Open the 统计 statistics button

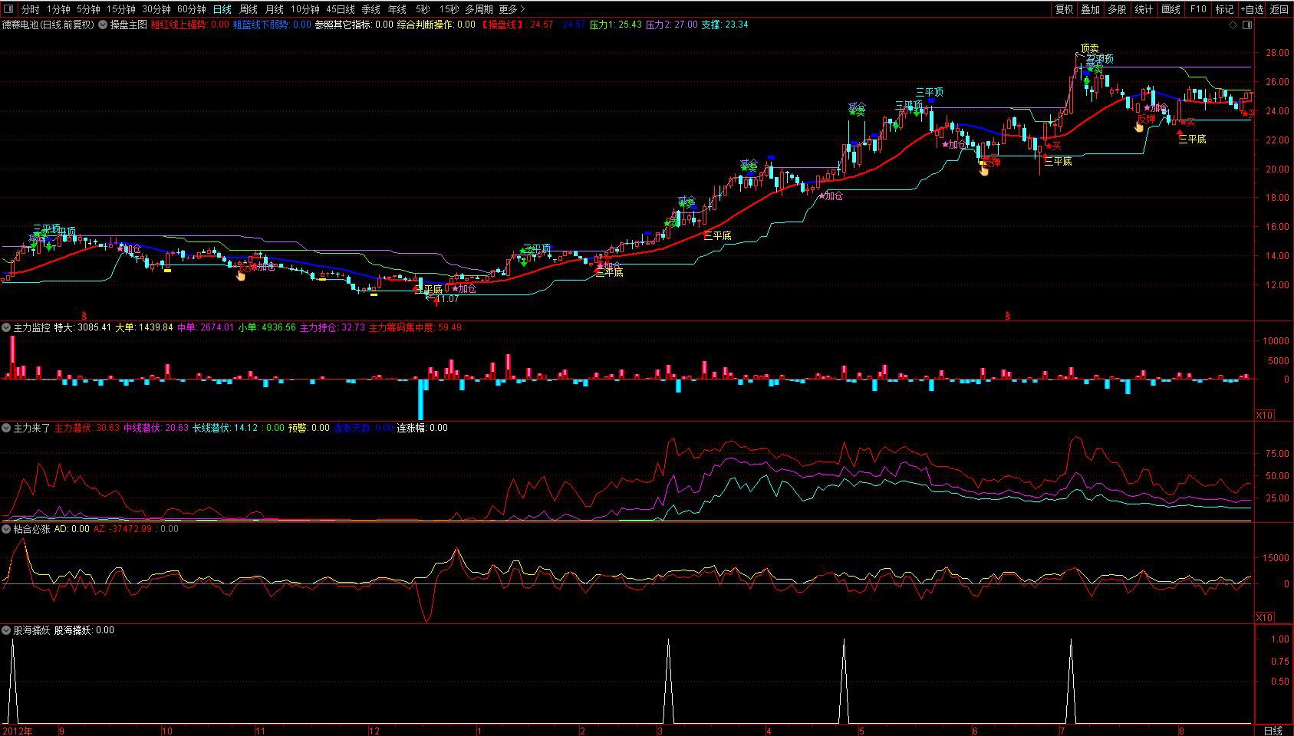pos(1144,9)
